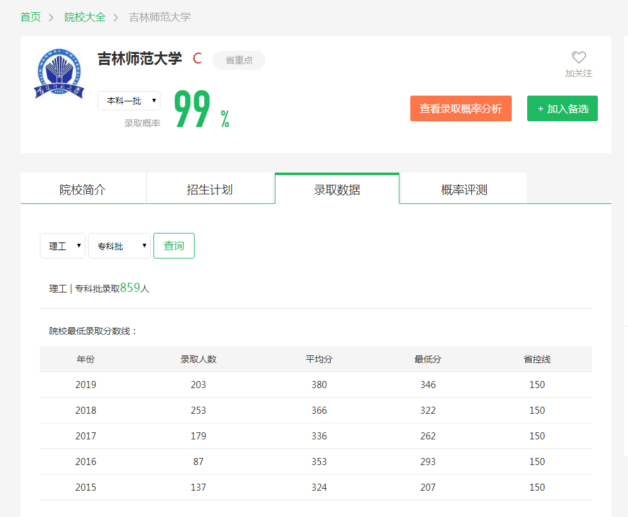Click lowest score 262 for 2017

428,436
